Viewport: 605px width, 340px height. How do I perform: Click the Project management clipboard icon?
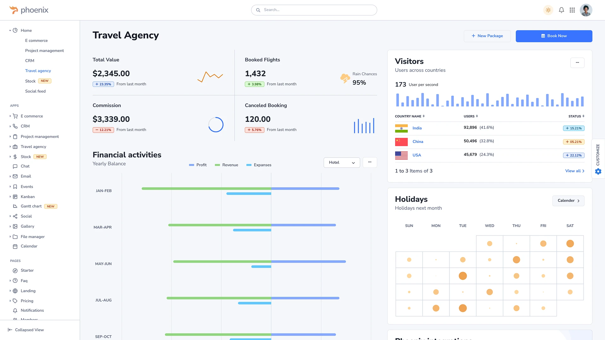point(15,137)
